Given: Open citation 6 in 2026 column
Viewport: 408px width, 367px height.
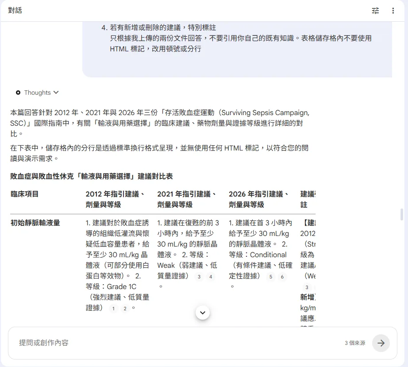Looking at the screenshot, I should pyautogui.click(x=282, y=277).
